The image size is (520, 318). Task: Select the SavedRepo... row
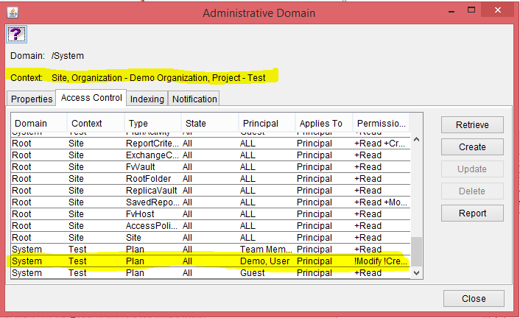coord(211,202)
